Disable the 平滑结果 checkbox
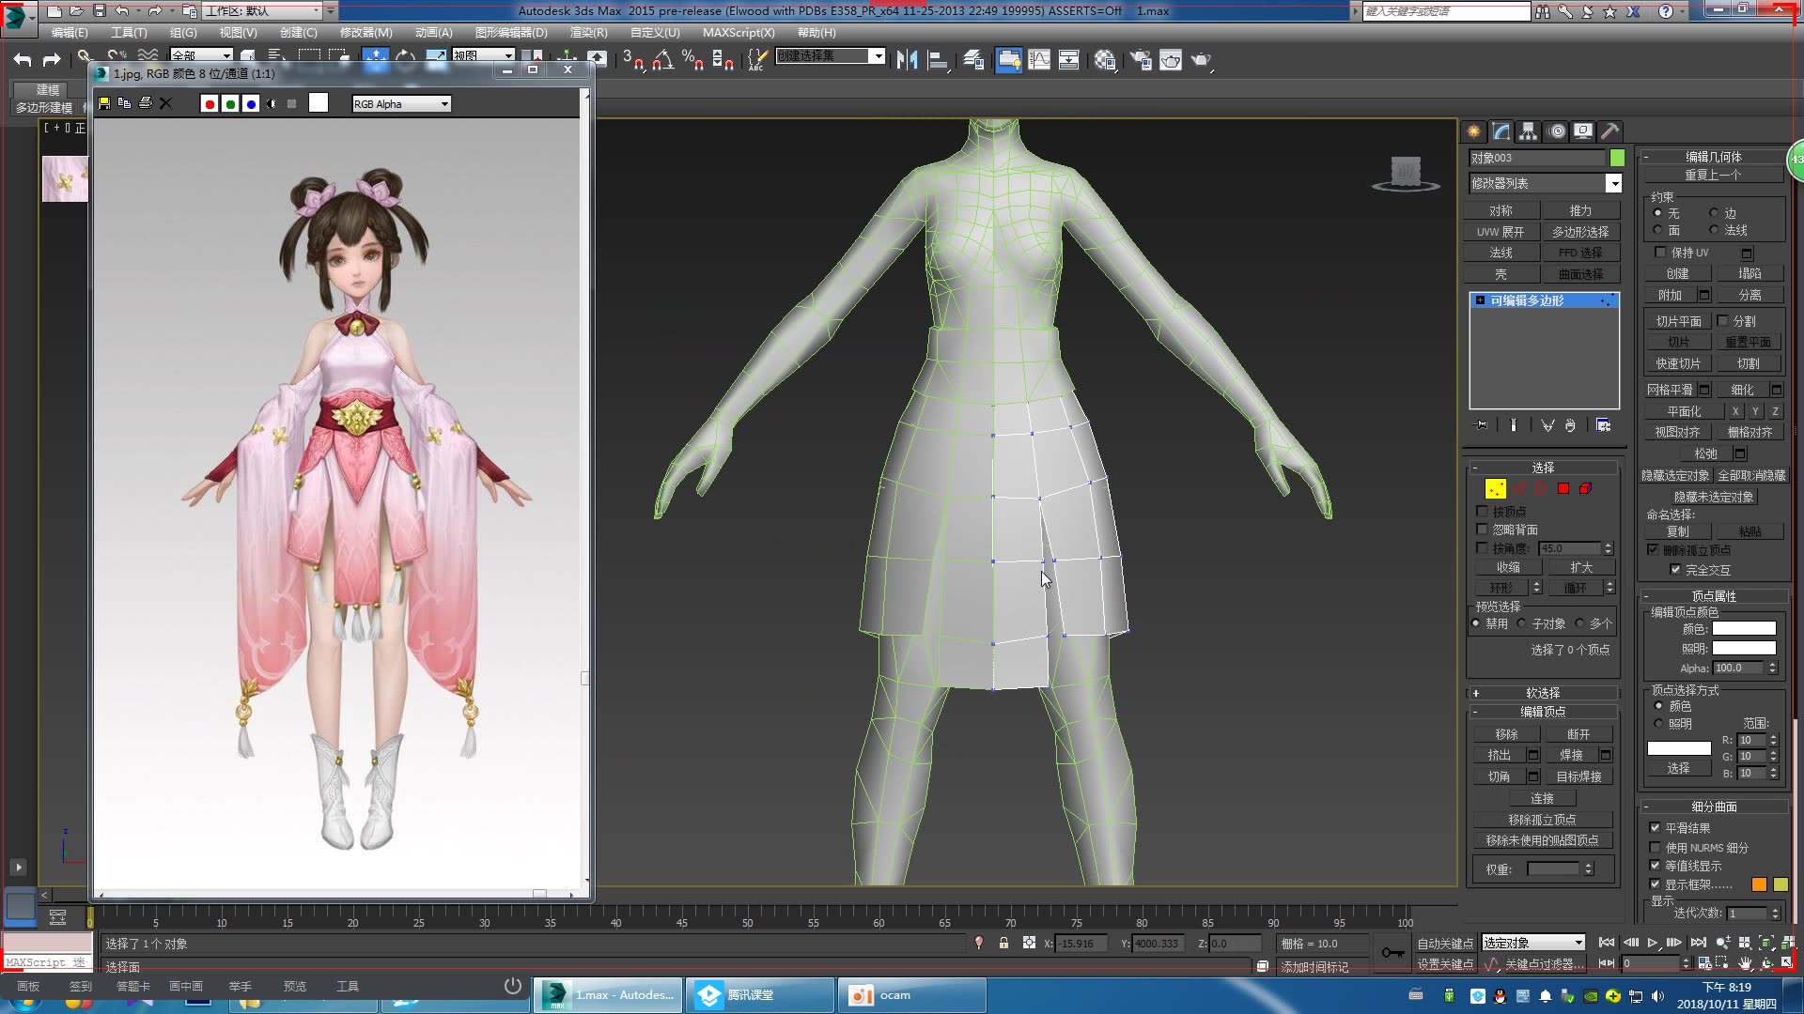This screenshot has height=1014, width=1804. click(x=1656, y=828)
